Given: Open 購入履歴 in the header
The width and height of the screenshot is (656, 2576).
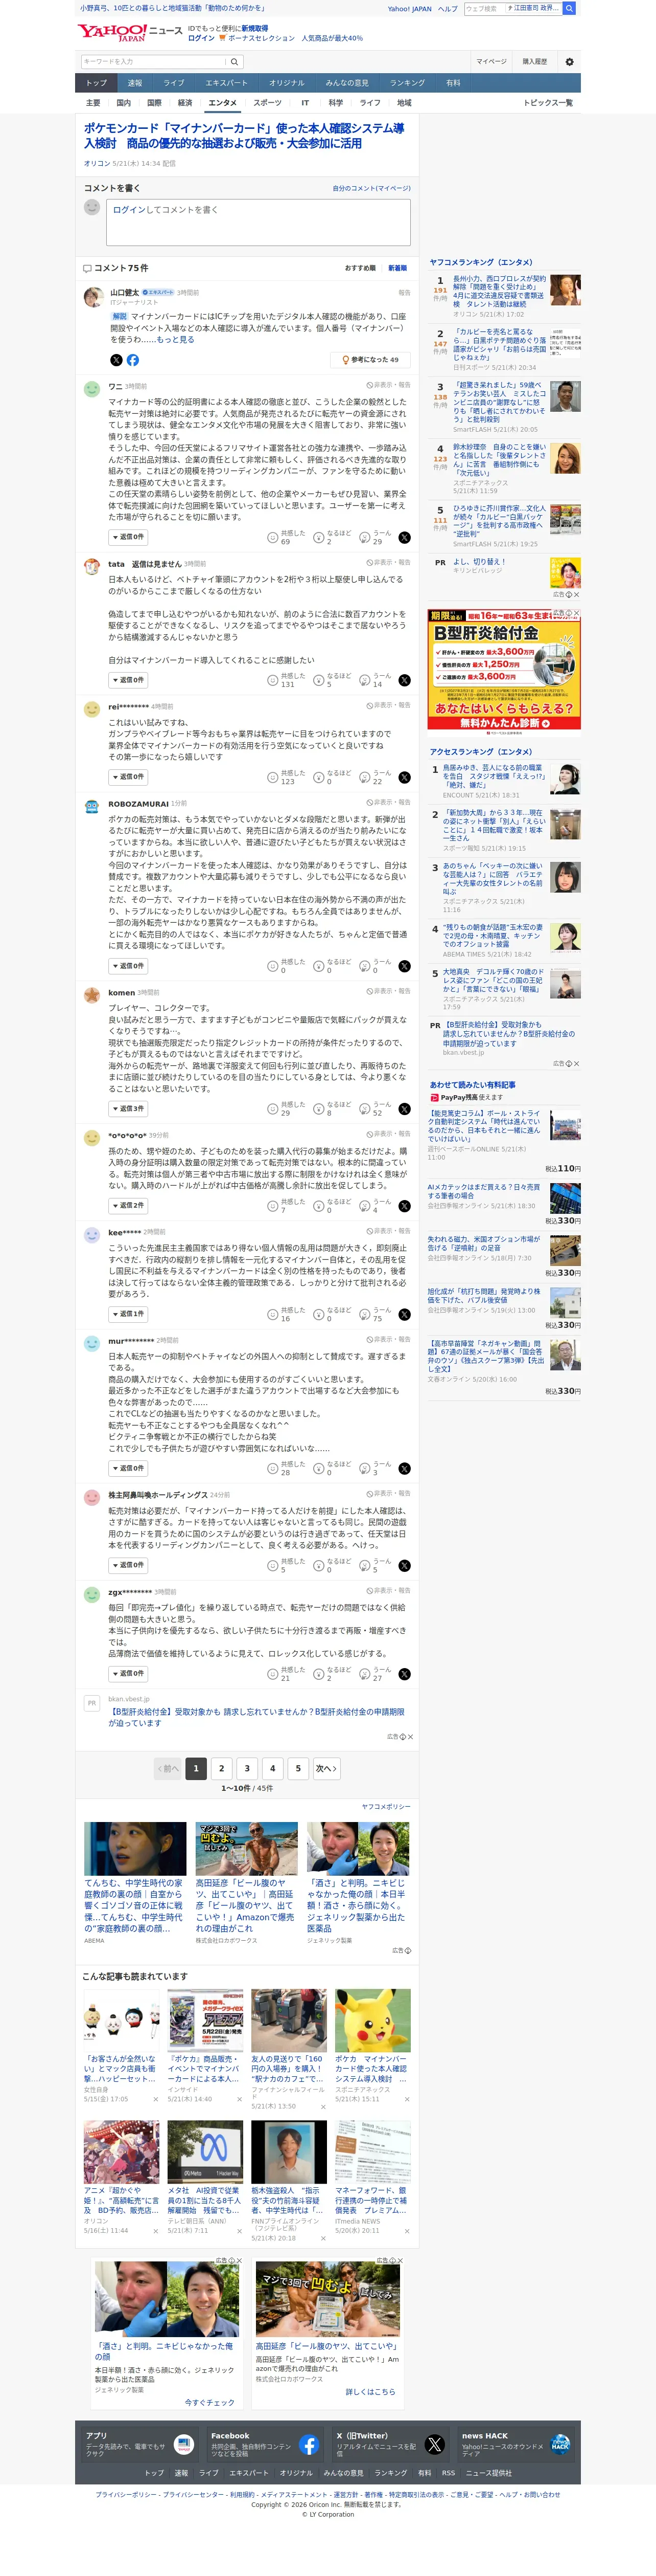Looking at the screenshot, I should (534, 62).
